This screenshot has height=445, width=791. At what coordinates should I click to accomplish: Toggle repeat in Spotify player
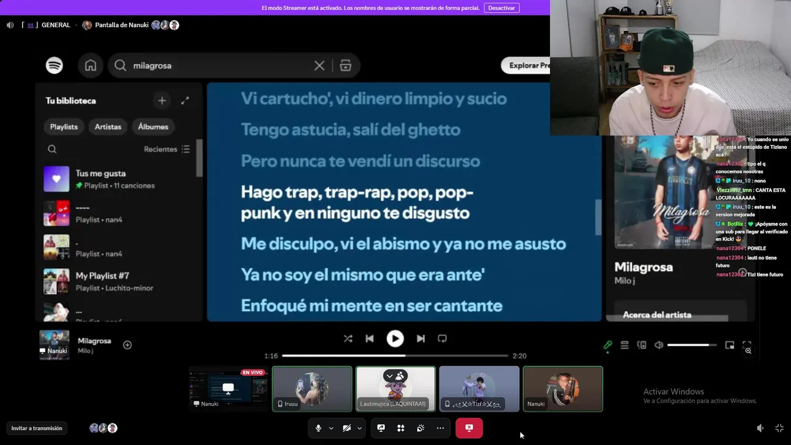pyautogui.click(x=442, y=339)
